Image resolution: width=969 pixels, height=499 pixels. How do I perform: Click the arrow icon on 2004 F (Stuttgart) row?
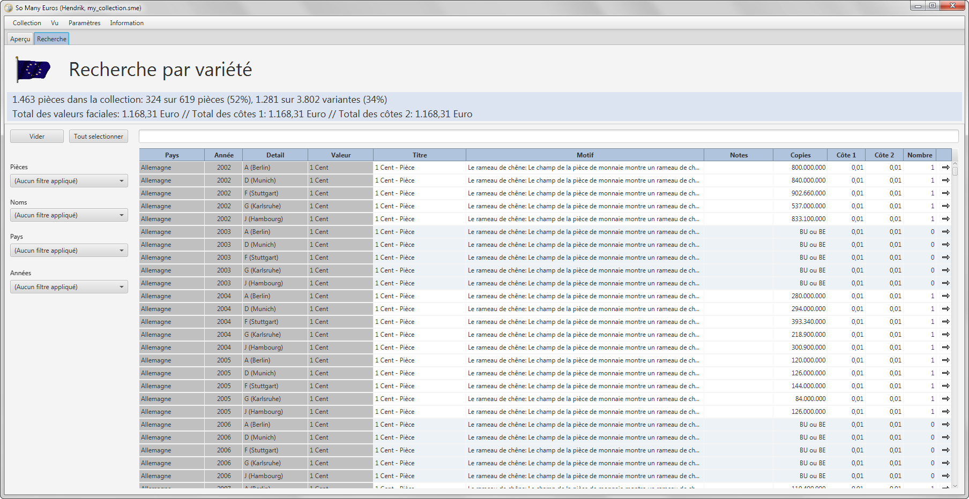point(945,322)
